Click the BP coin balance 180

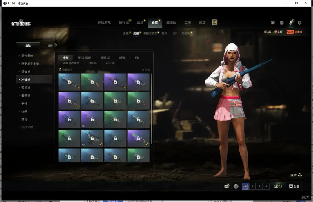coord(268,32)
